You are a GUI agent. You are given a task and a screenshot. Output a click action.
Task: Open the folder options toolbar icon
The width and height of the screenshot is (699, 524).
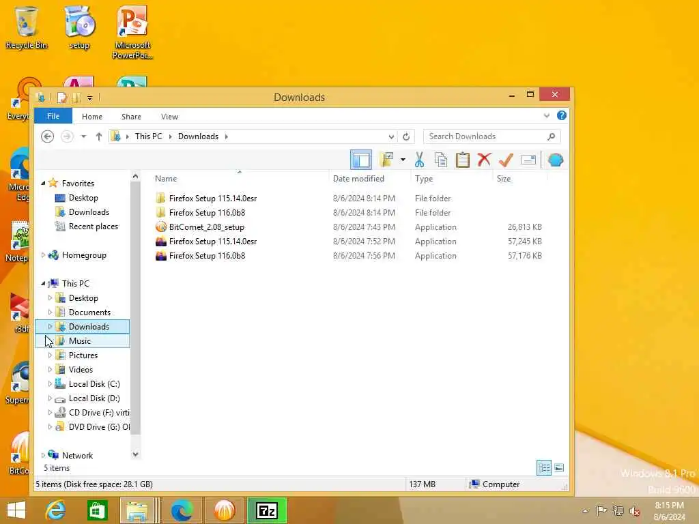[386, 160]
